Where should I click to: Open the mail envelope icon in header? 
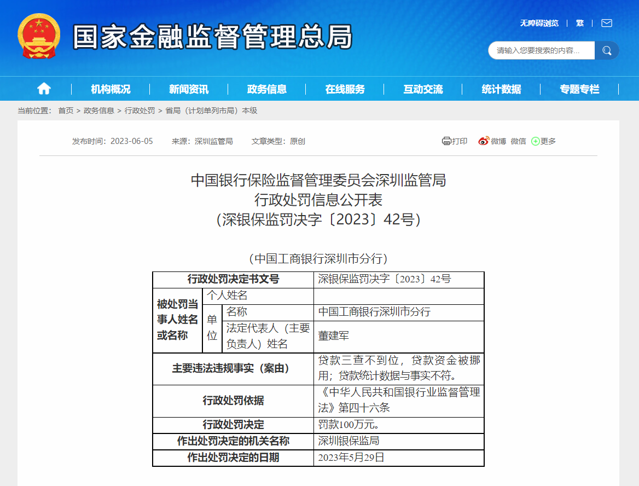pos(607,23)
